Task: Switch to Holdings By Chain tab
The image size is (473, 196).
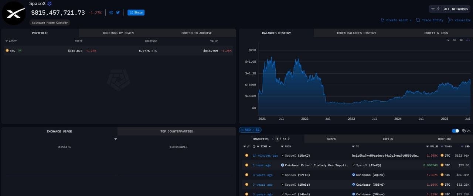Action: pyautogui.click(x=118, y=33)
